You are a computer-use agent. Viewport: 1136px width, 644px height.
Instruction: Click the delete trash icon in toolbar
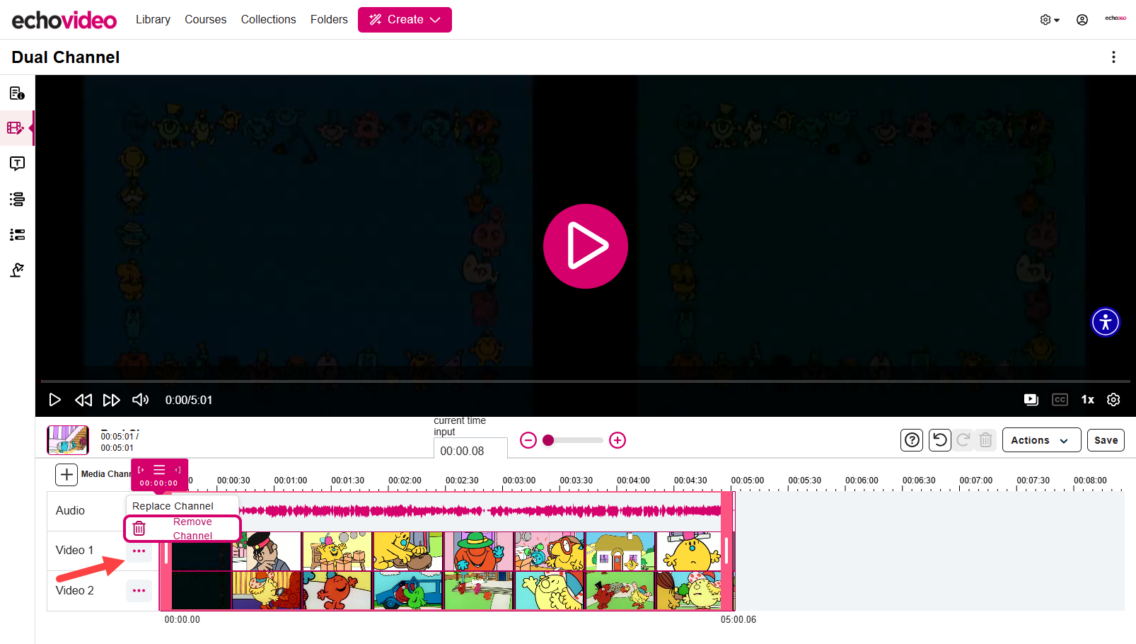[x=985, y=440]
